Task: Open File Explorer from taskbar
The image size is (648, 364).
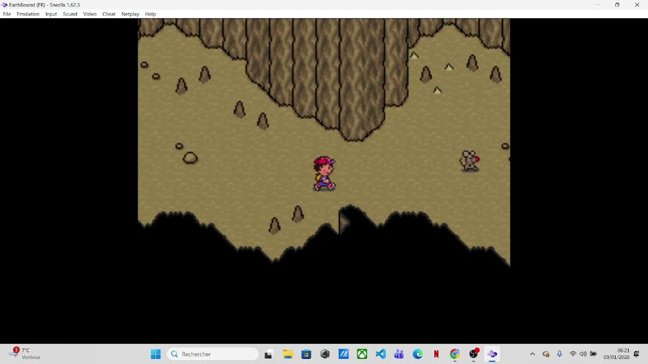Action: pos(288,354)
